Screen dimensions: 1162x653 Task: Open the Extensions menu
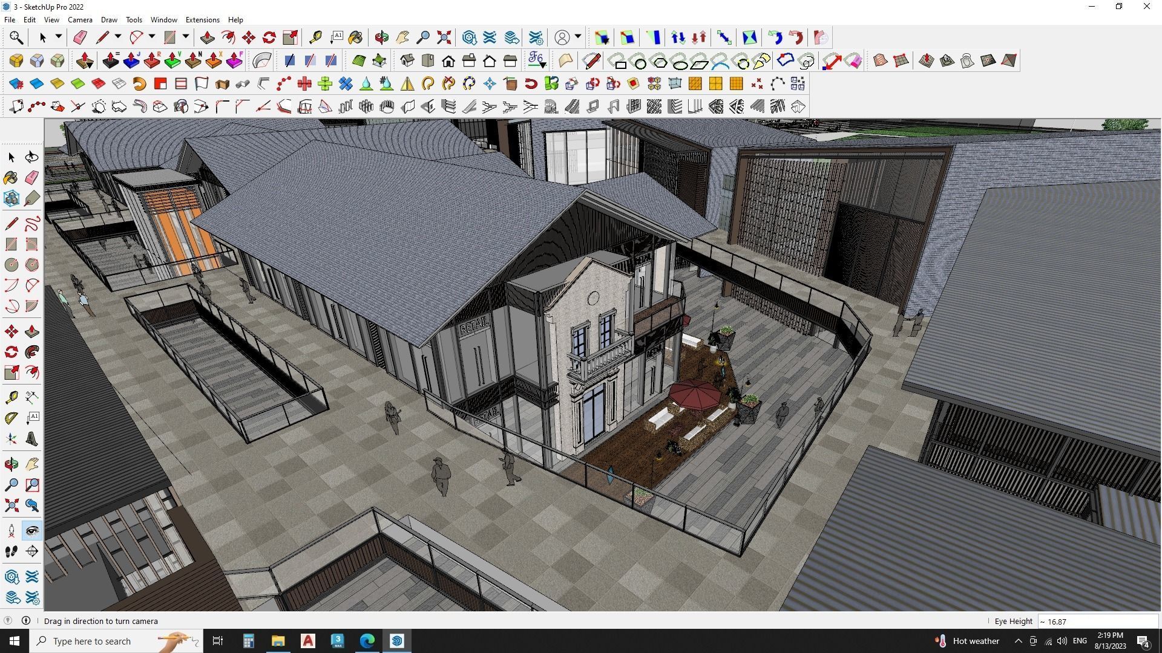coord(202,20)
